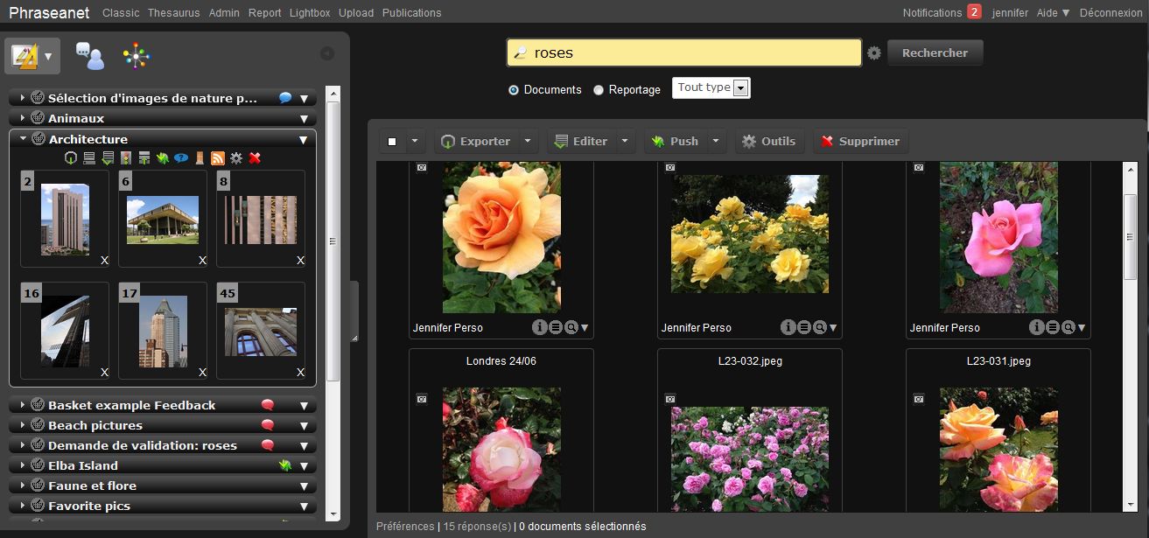Open the Publications menu item
This screenshot has width=1149, height=538.
tap(411, 13)
